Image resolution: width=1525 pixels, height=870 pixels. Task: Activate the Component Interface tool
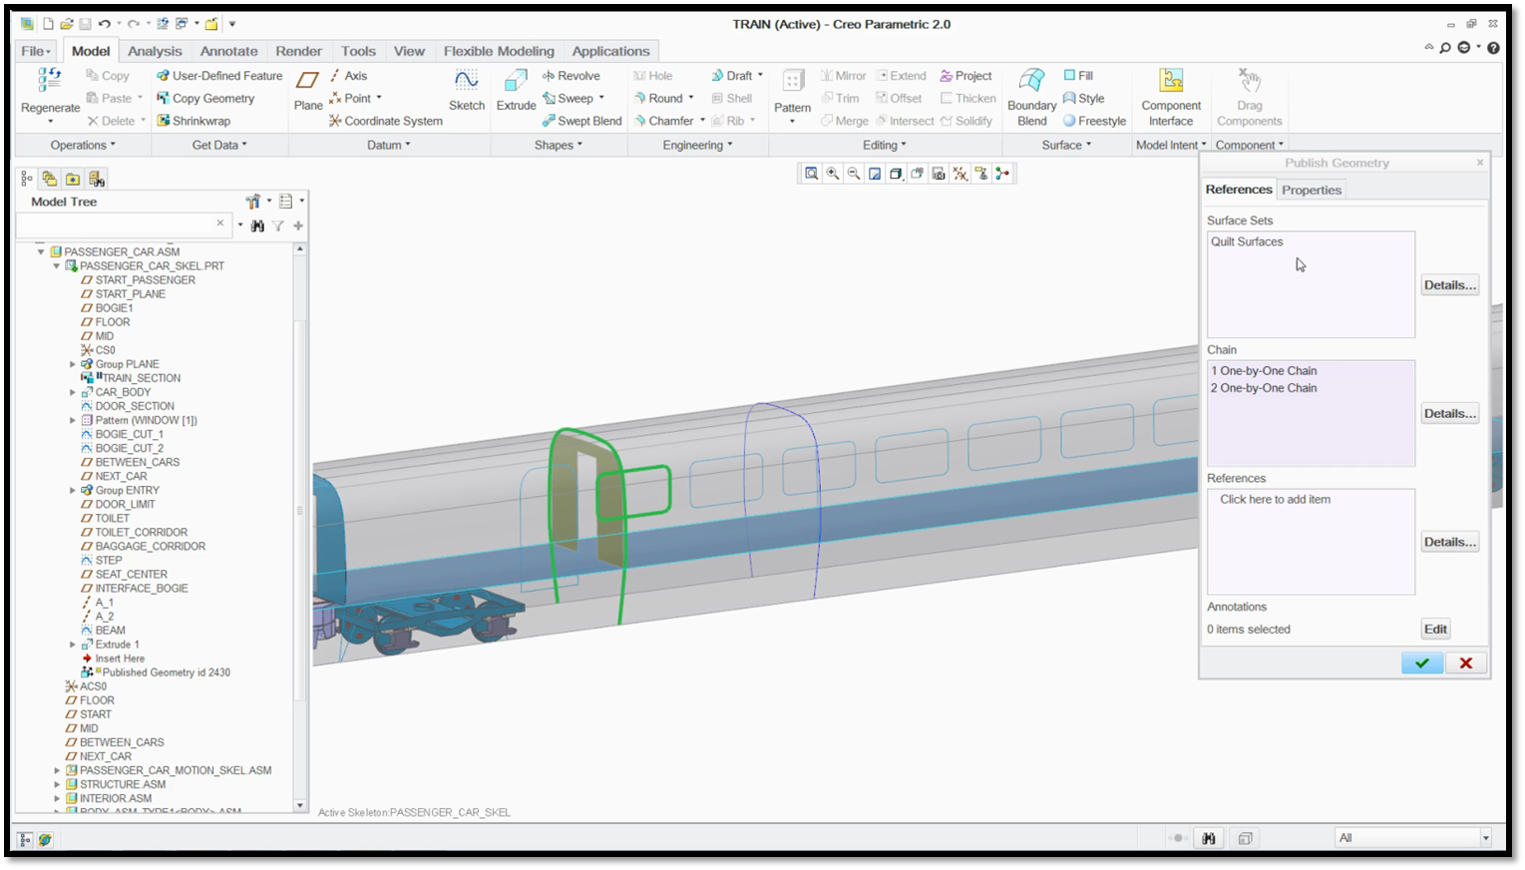pyautogui.click(x=1170, y=97)
